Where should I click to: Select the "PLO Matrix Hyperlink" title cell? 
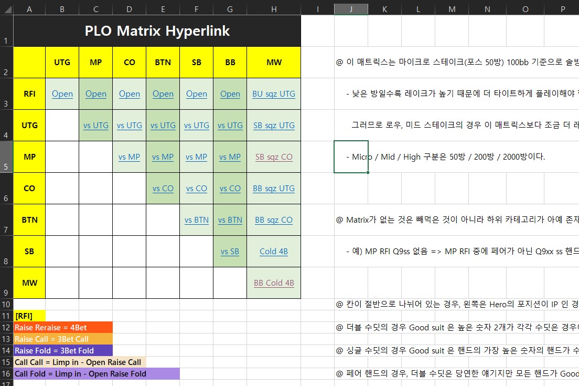pos(157,30)
